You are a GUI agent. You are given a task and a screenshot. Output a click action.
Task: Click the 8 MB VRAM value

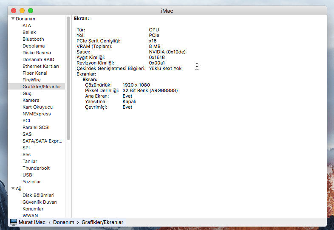pos(155,46)
